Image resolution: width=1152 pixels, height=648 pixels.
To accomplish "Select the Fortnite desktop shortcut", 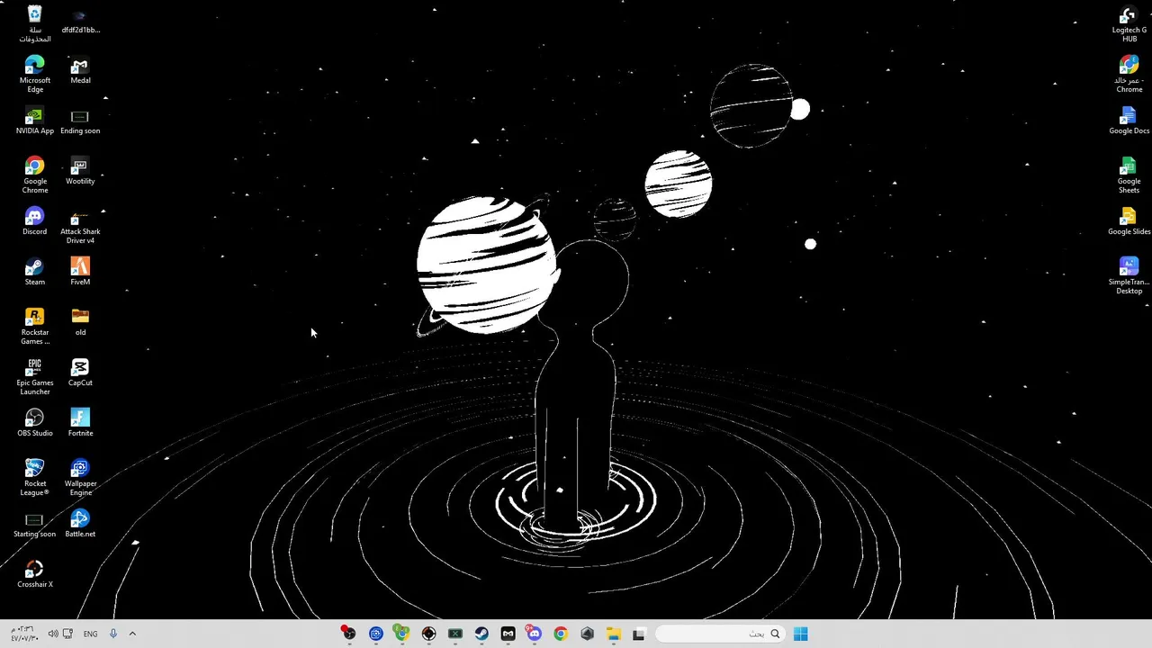I will pos(80,423).
